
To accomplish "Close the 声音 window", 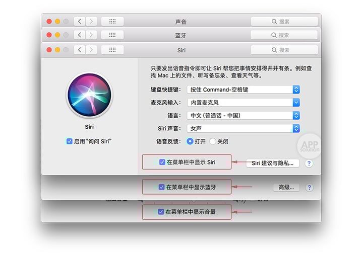I will tap(49, 22).
